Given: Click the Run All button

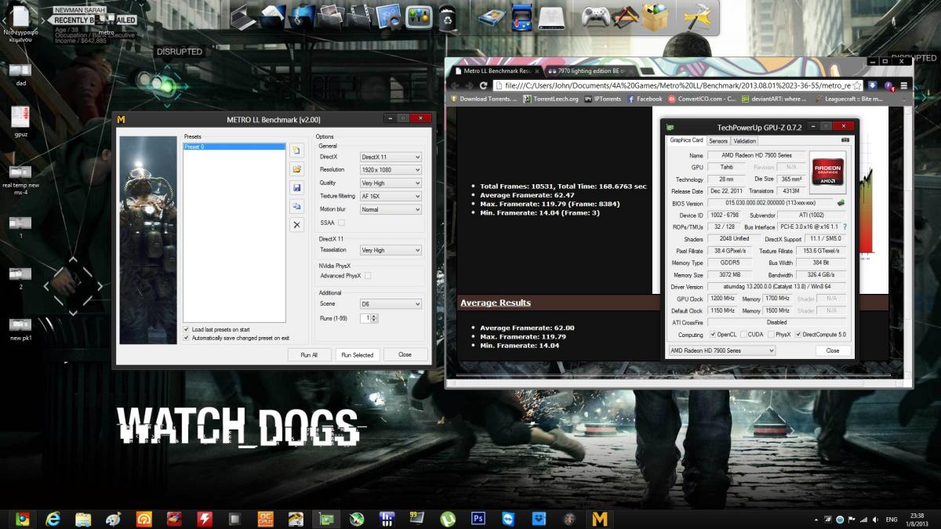Looking at the screenshot, I should [x=309, y=354].
